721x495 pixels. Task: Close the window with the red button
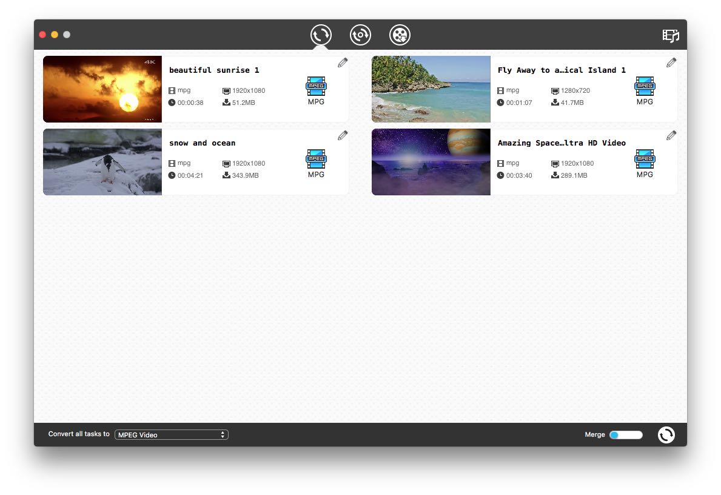(x=42, y=35)
